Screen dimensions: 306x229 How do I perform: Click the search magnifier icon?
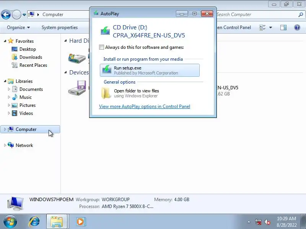301,15
